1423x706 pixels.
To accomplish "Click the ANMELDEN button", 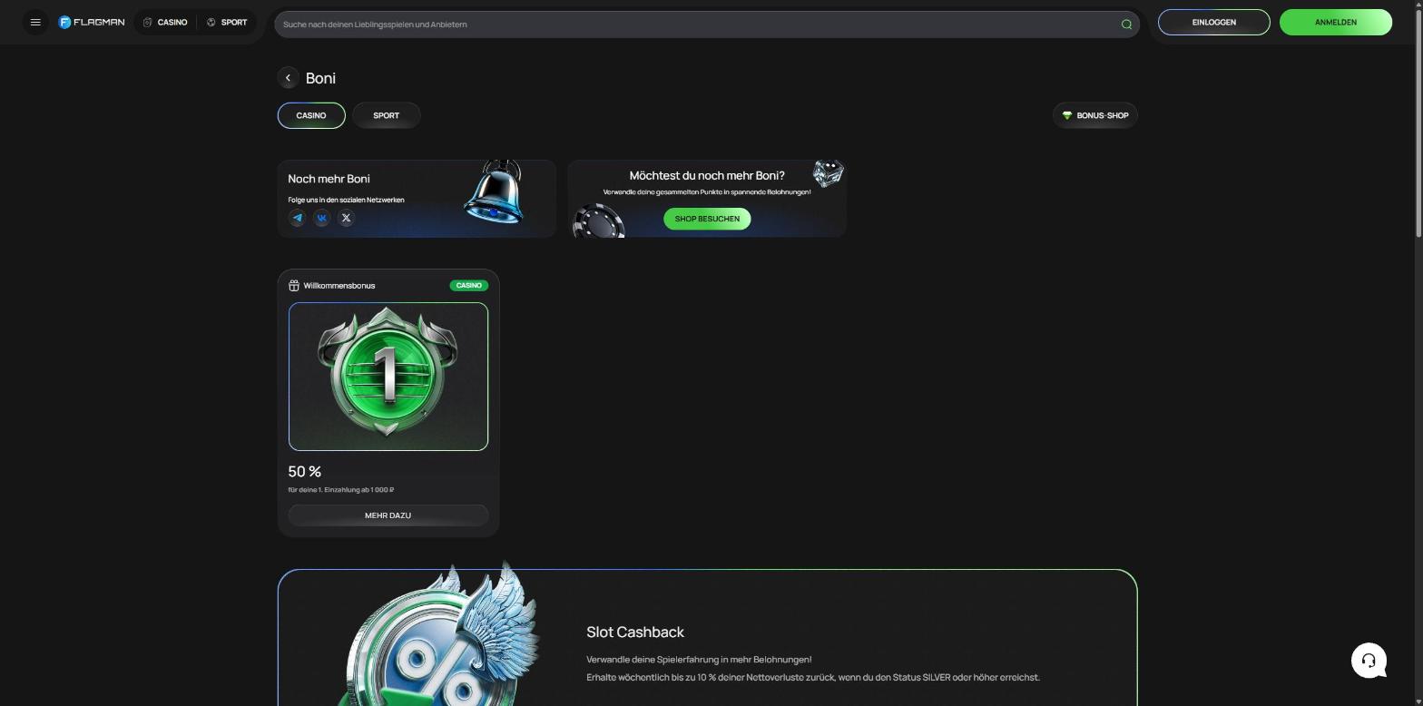I will (1335, 22).
